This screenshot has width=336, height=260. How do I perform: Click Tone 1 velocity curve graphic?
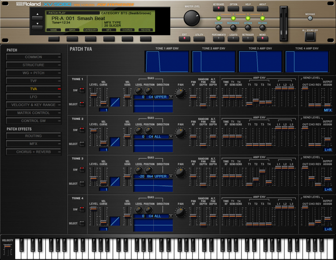(x=115, y=102)
